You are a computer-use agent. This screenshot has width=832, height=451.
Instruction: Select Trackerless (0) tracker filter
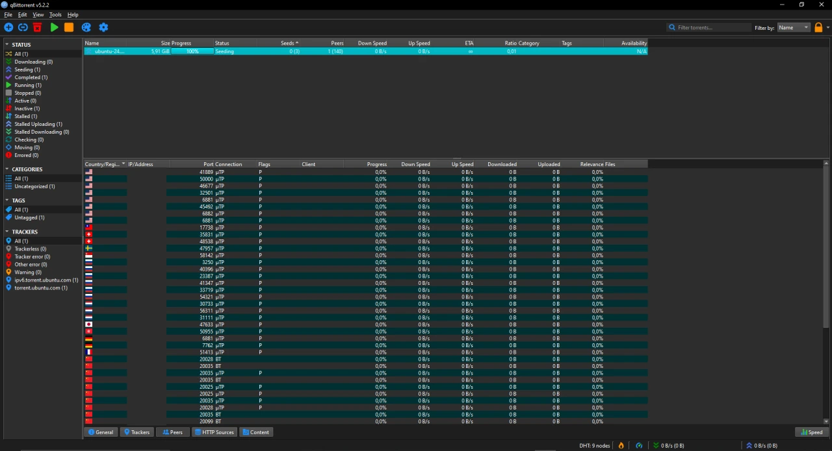coord(30,249)
